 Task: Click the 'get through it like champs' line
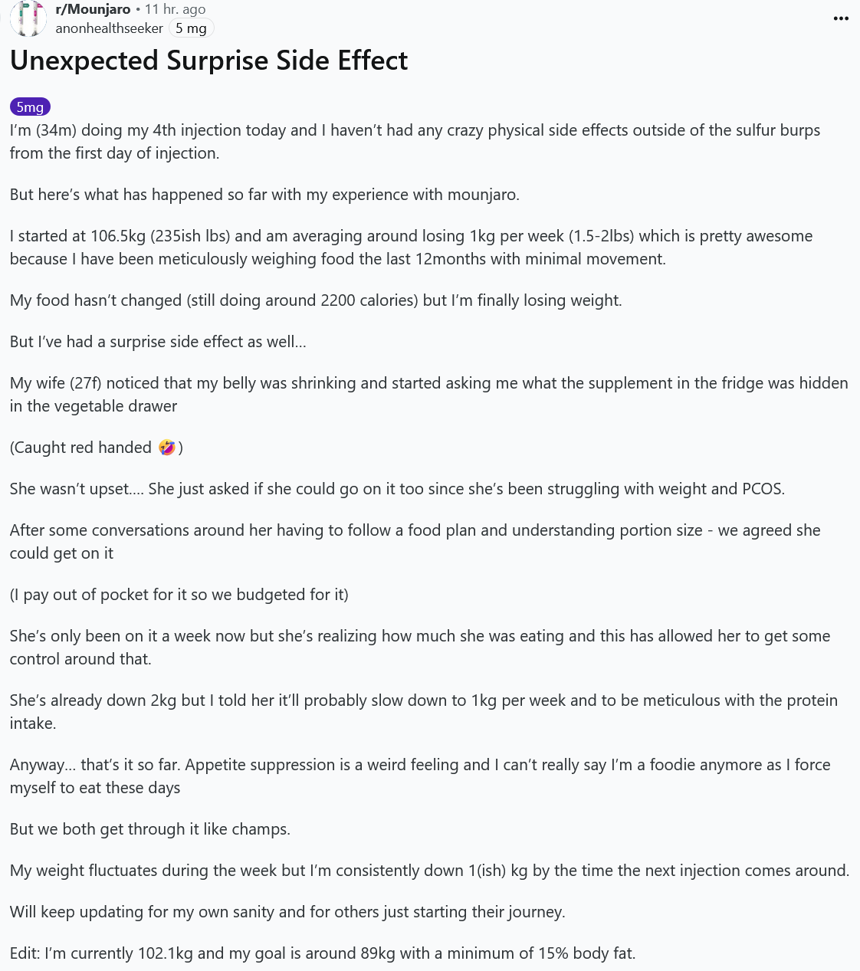coord(150,829)
